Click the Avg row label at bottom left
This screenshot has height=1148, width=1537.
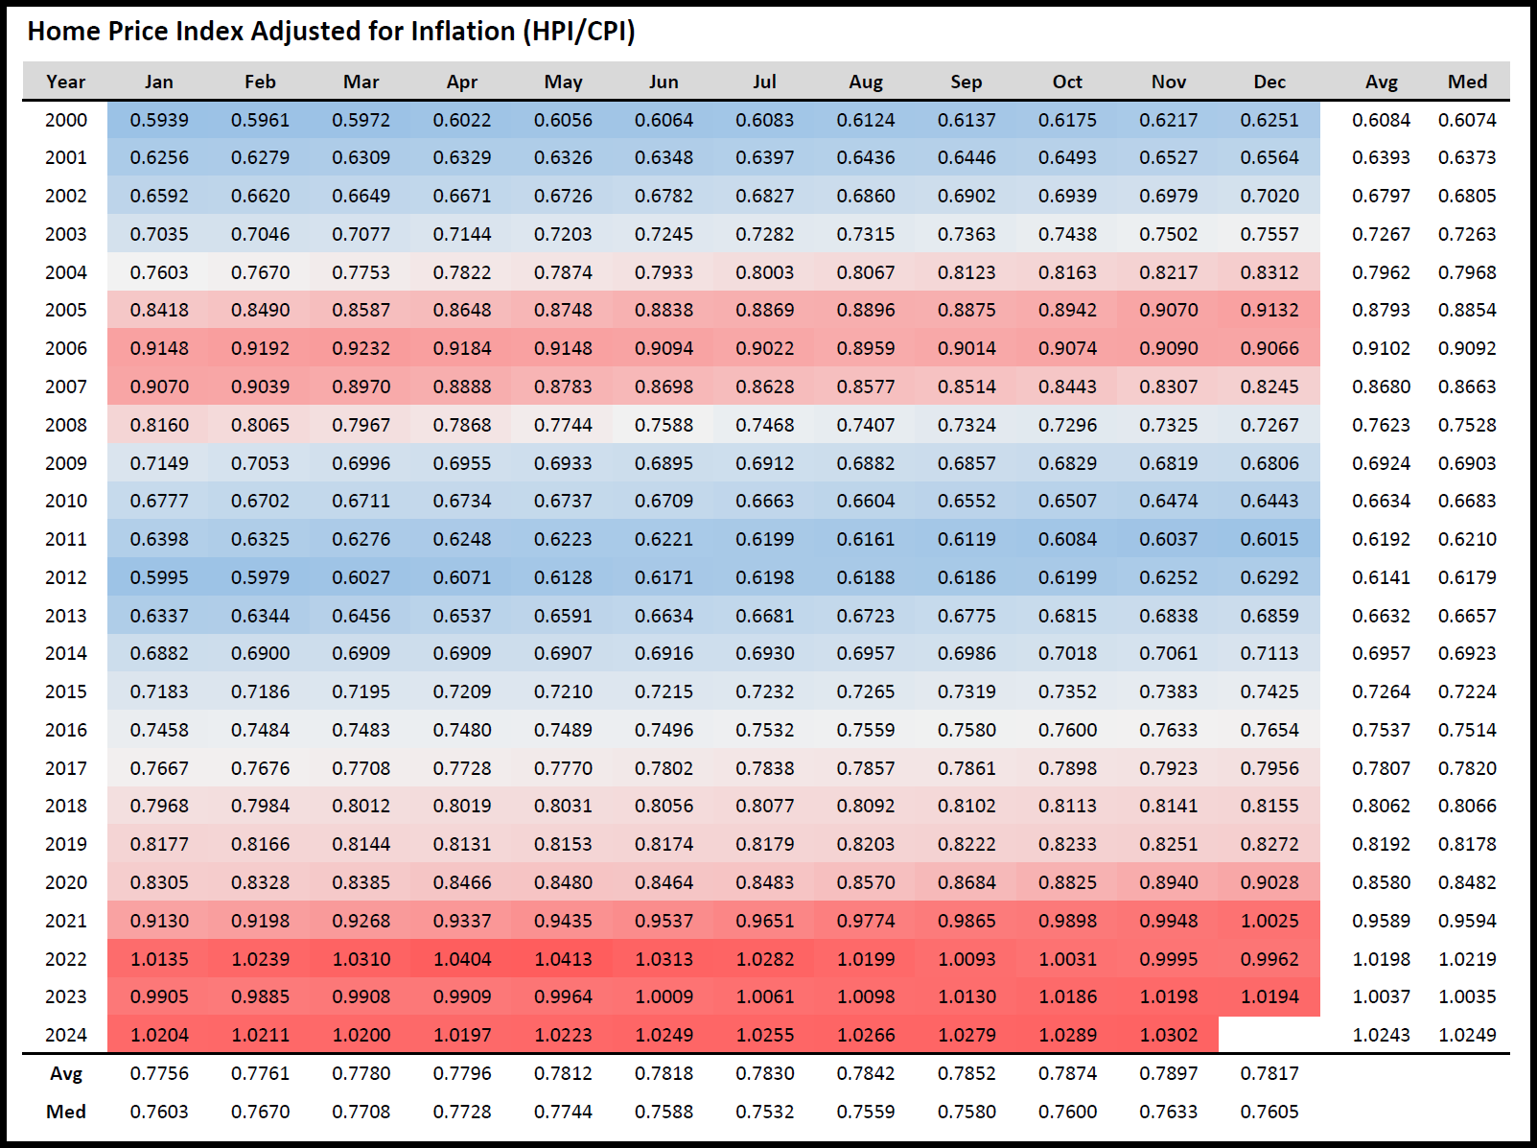65,1073
